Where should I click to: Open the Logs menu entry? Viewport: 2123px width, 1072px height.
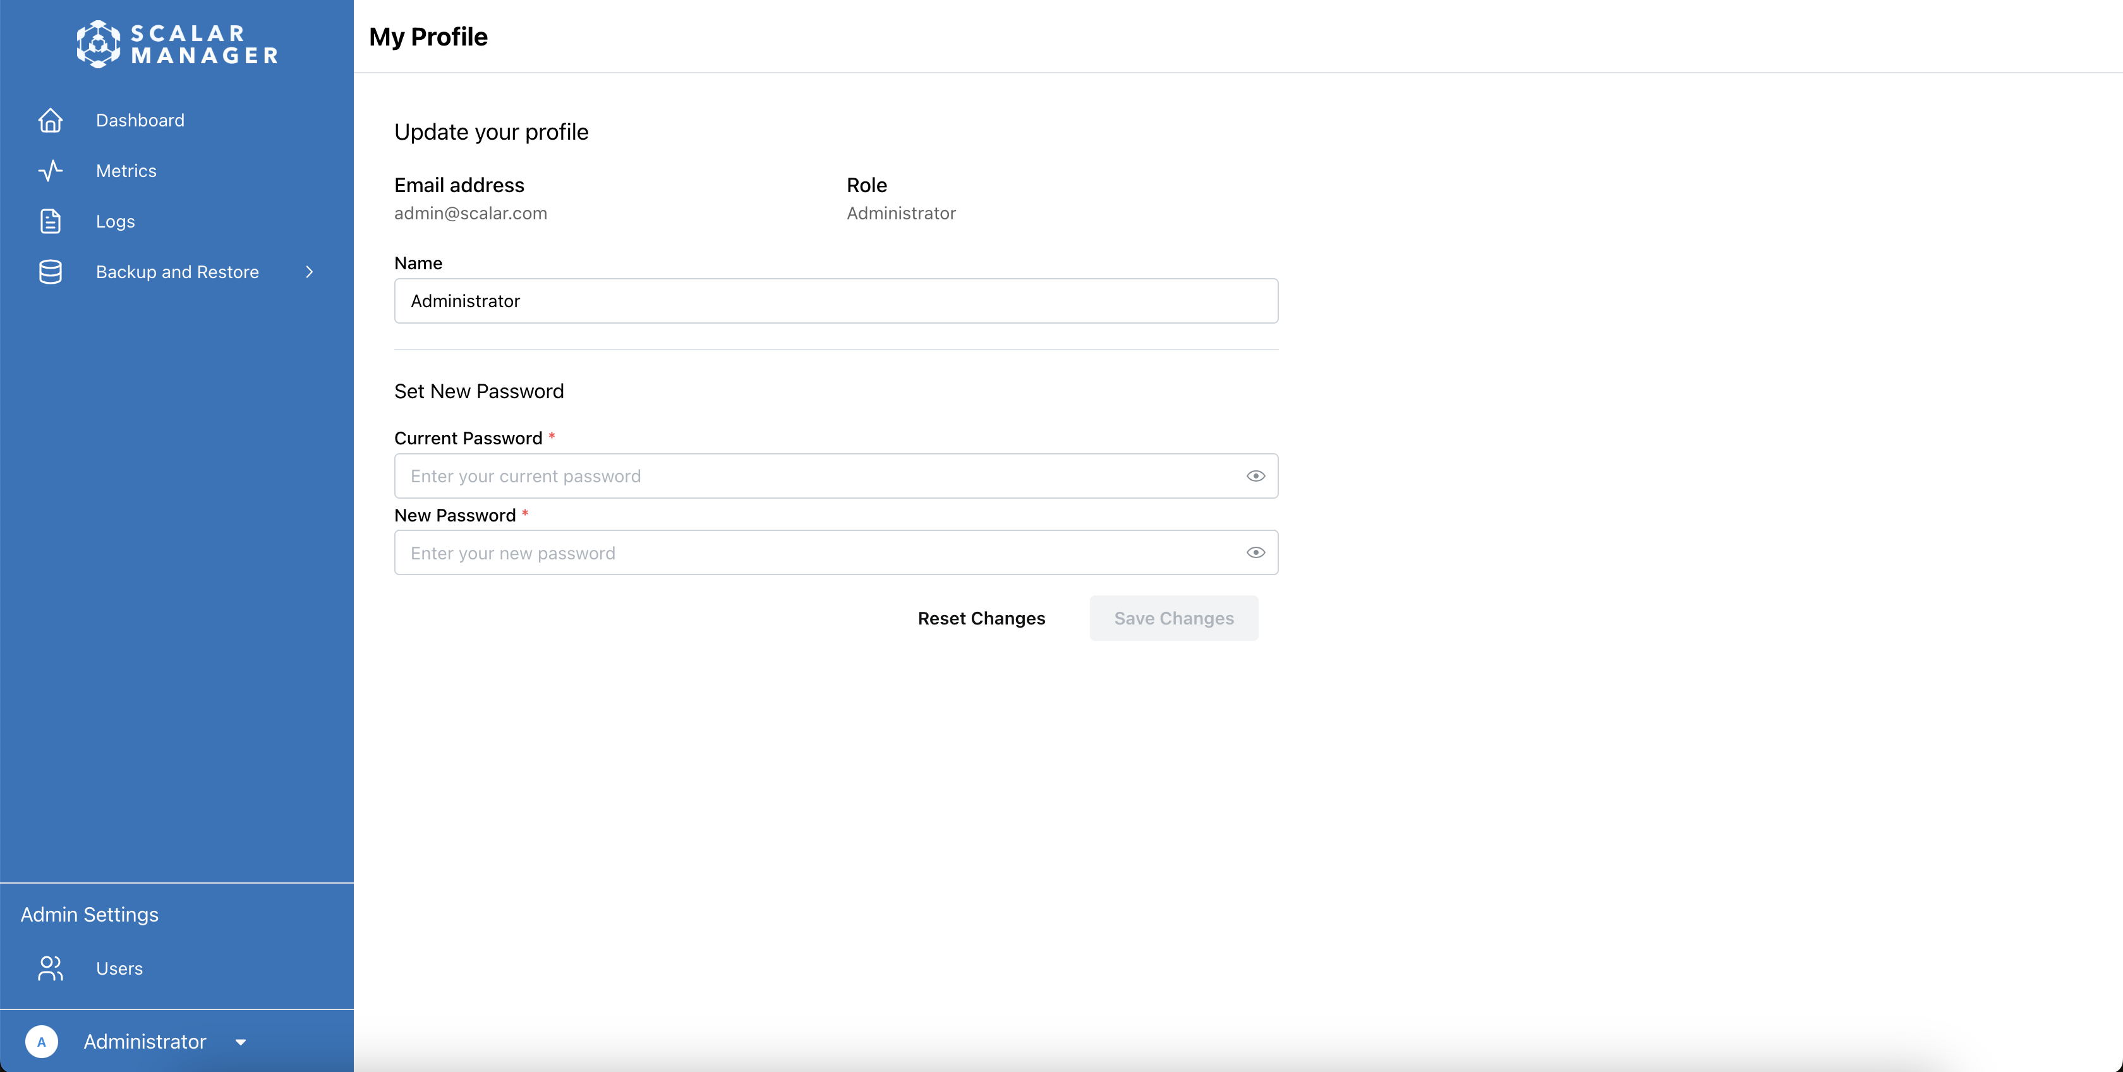point(116,221)
